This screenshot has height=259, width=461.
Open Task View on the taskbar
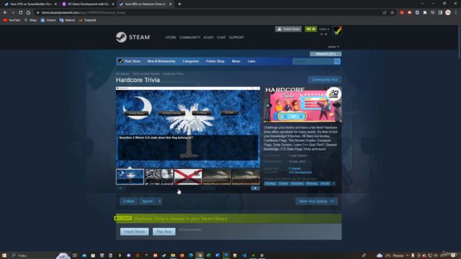click(x=75, y=255)
